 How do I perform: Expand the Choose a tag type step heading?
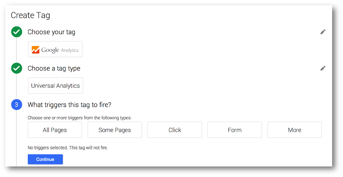point(54,68)
